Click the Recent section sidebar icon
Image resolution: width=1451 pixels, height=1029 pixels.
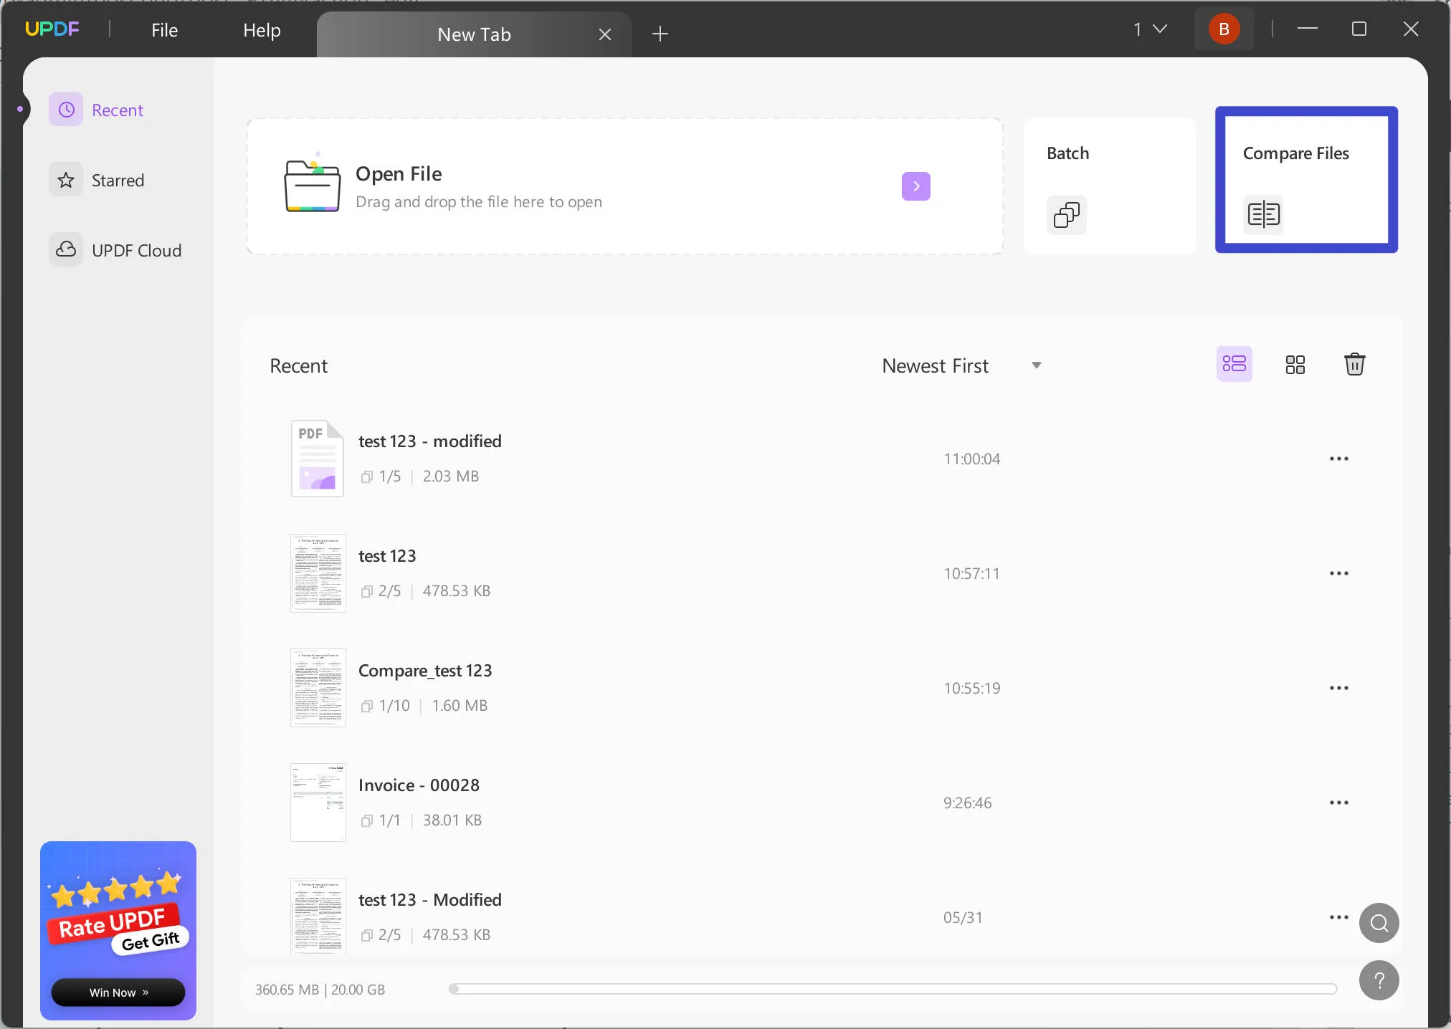click(66, 108)
